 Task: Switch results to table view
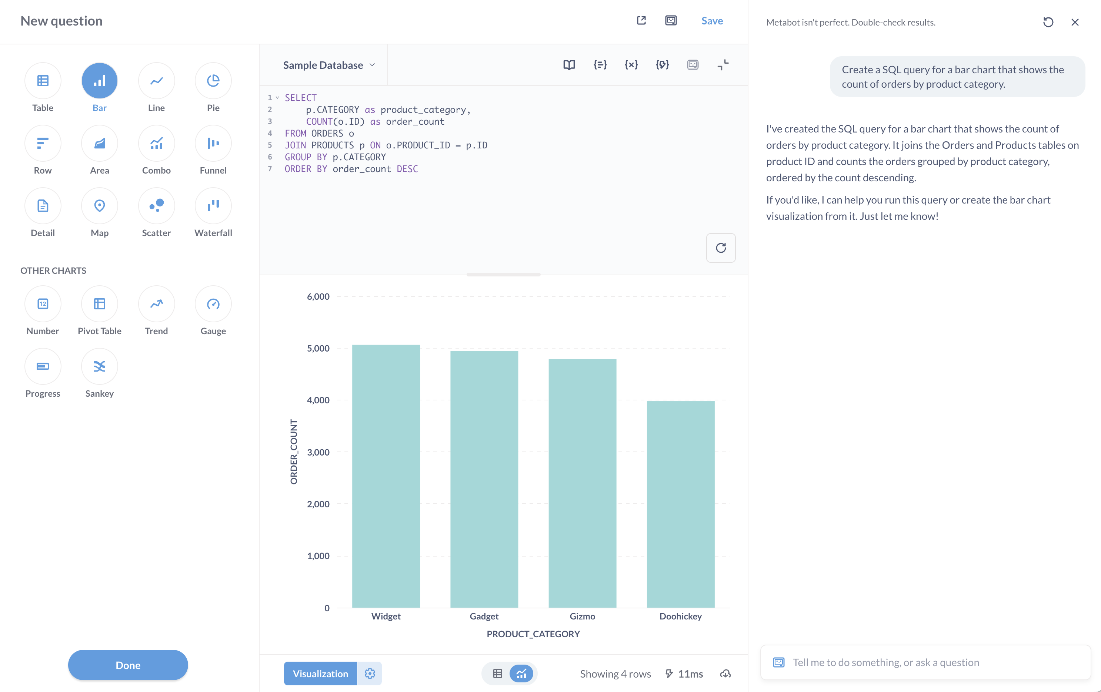[497, 673]
